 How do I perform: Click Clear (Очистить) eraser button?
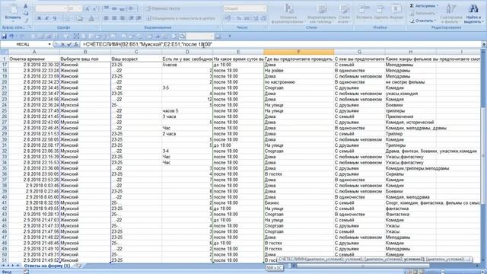click(423, 21)
